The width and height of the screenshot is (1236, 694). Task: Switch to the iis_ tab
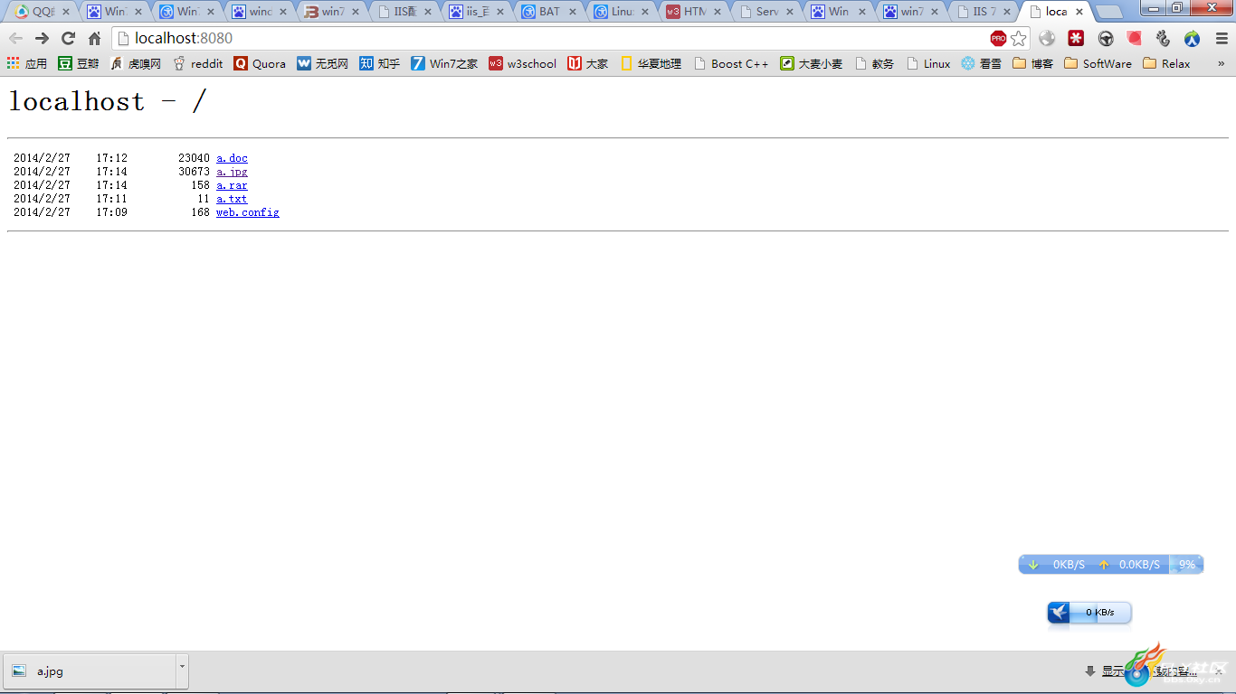(x=477, y=12)
